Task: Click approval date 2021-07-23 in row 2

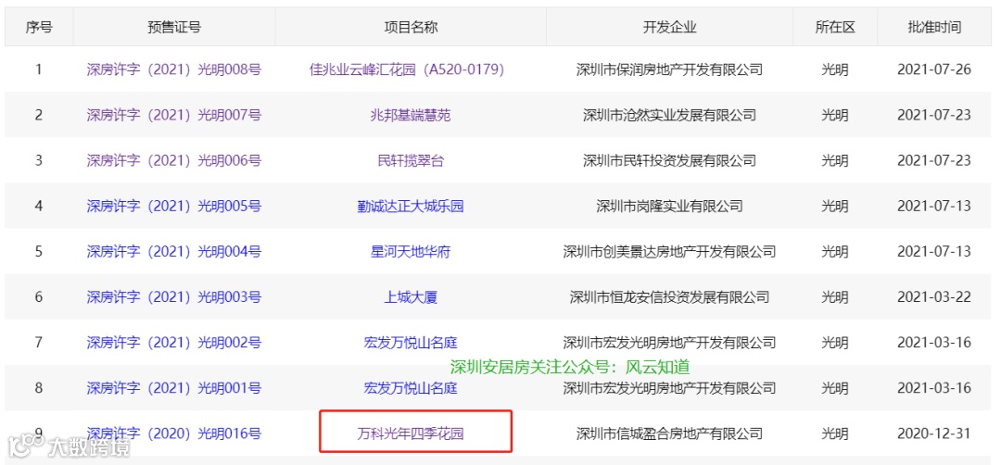Action: 934,115
